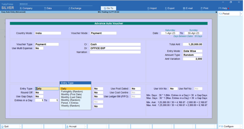Click the F12: Configure button
The height and width of the screenshot is (129, 244).
(229, 126)
